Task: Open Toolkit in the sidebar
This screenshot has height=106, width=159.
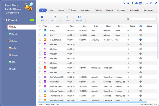Action: coord(12,69)
